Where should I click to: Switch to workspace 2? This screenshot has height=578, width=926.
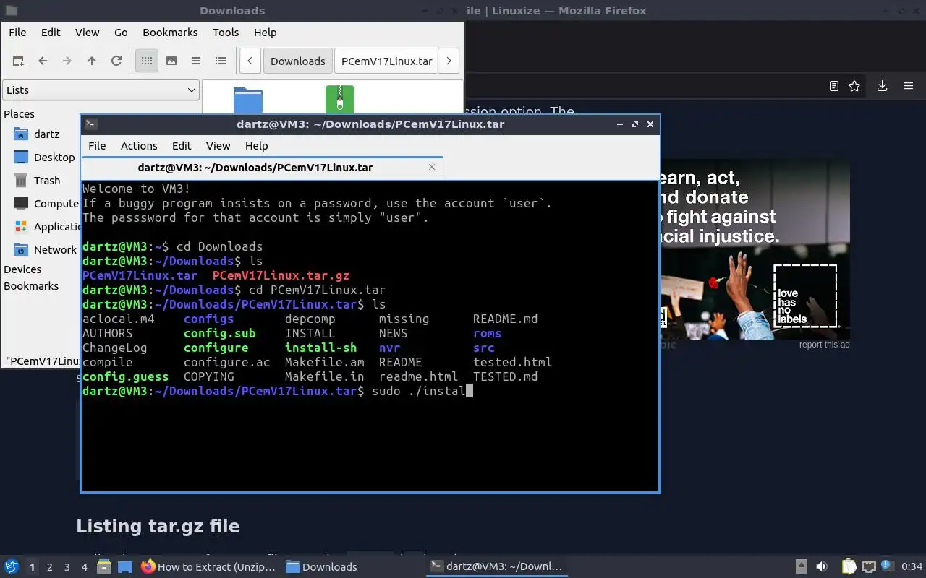(50, 567)
